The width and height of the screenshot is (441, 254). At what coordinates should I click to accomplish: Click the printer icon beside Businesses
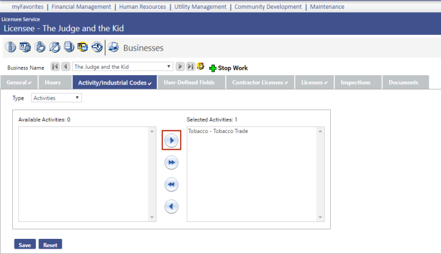coord(113,47)
